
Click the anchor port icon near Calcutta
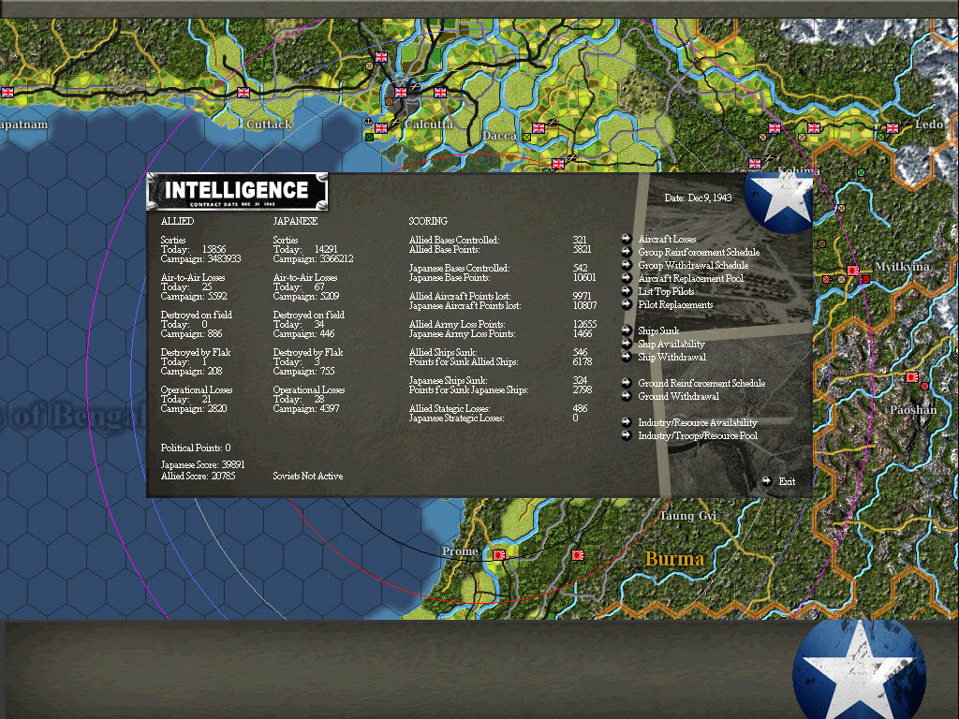pos(368,122)
